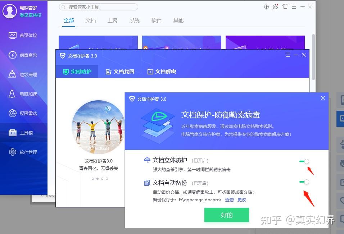This screenshot has width=344, height=234.
Task: Click the dialog's 3D shield illustration
Action: point(158,125)
